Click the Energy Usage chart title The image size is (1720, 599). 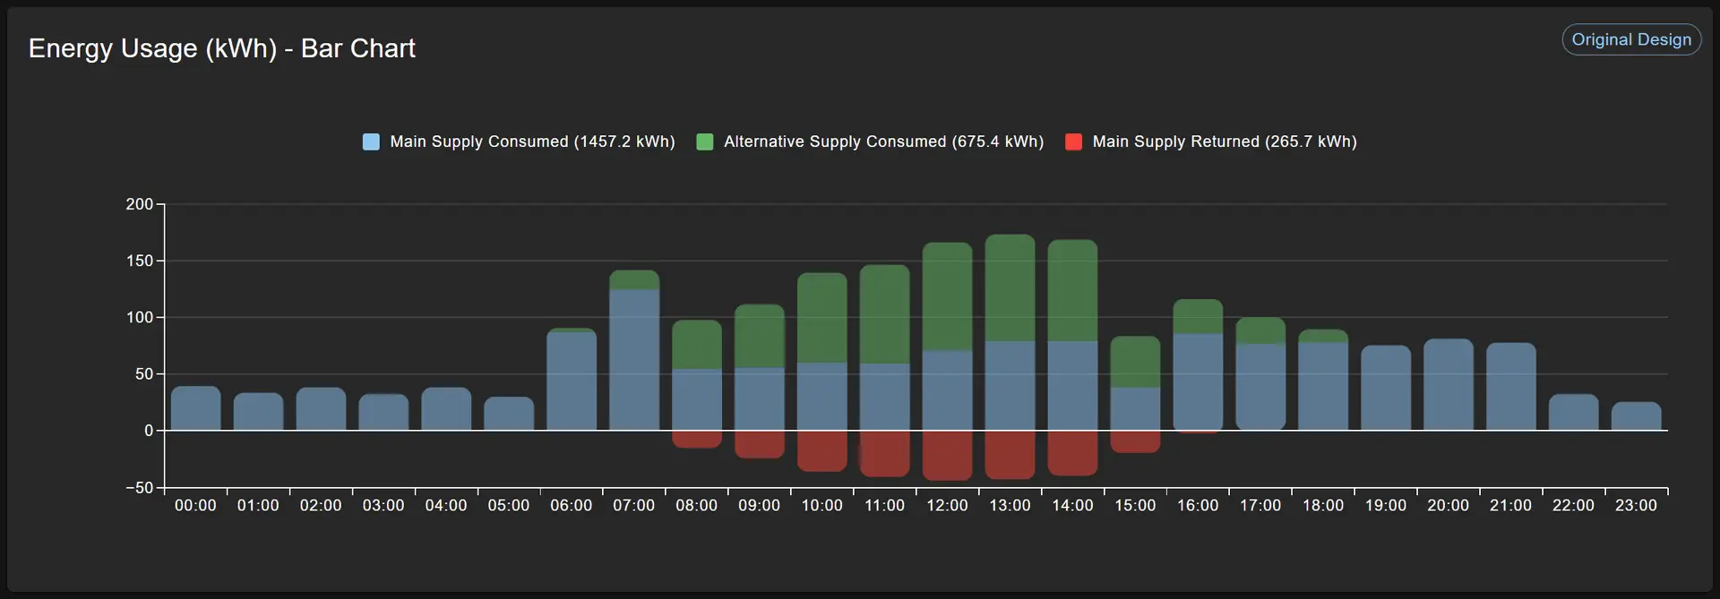pyautogui.click(x=221, y=48)
